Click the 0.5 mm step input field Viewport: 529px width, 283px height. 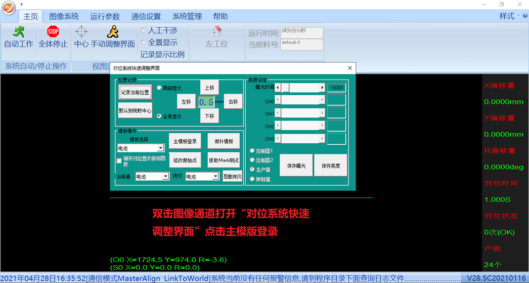point(206,102)
